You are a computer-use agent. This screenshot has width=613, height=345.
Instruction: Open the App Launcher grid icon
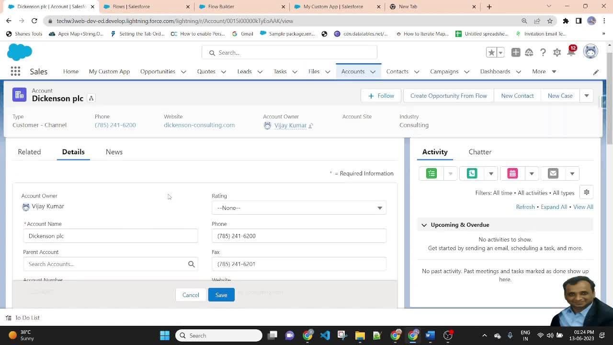tap(15, 71)
